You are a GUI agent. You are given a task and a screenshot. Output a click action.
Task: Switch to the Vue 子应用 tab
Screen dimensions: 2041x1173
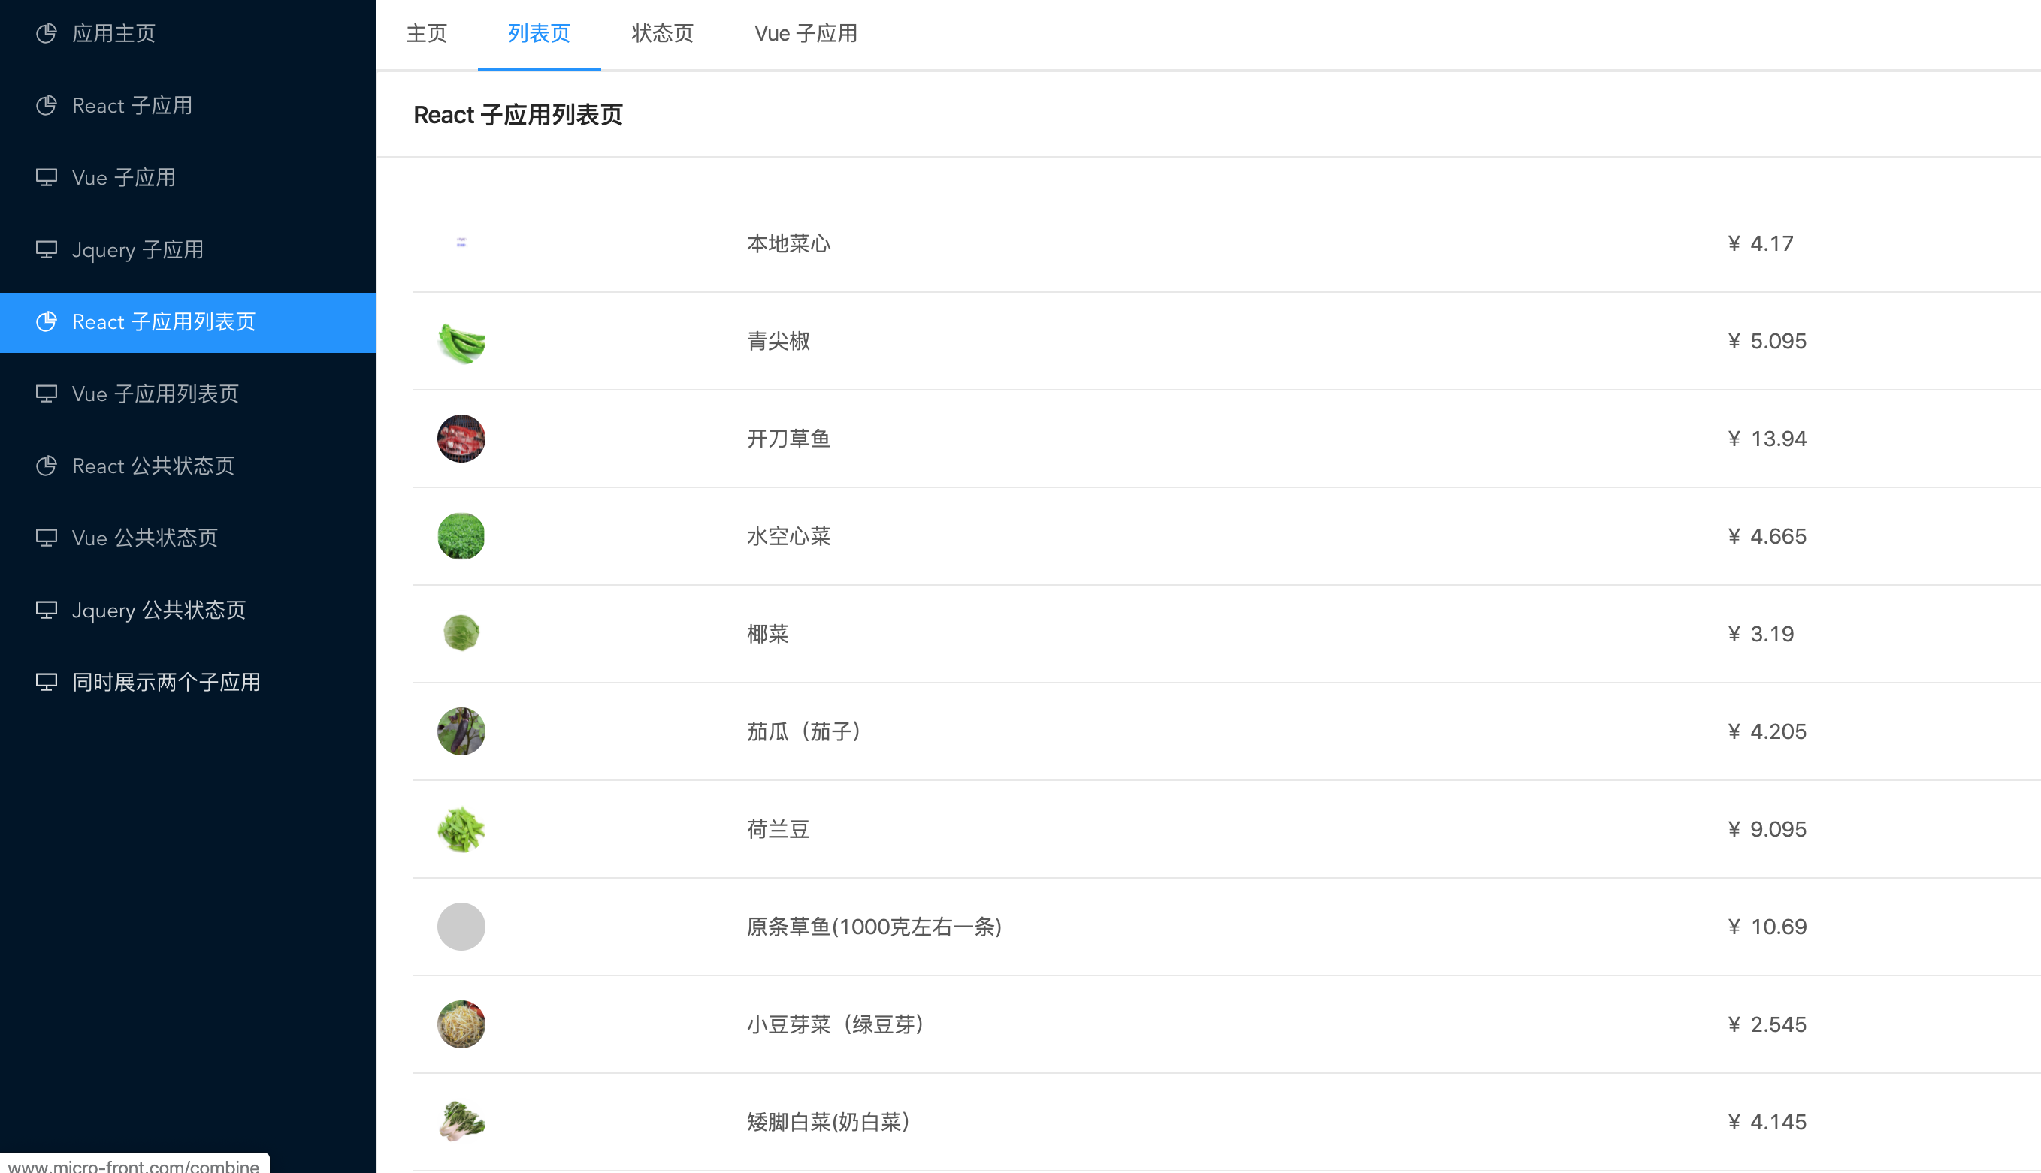coord(806,33)
